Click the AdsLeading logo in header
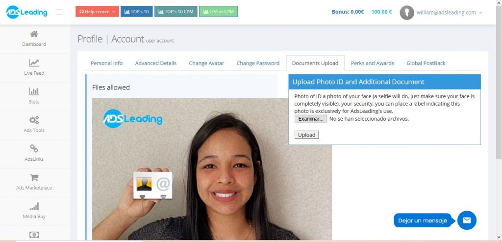This screenshot has width=502, height=242. point(27,12)
